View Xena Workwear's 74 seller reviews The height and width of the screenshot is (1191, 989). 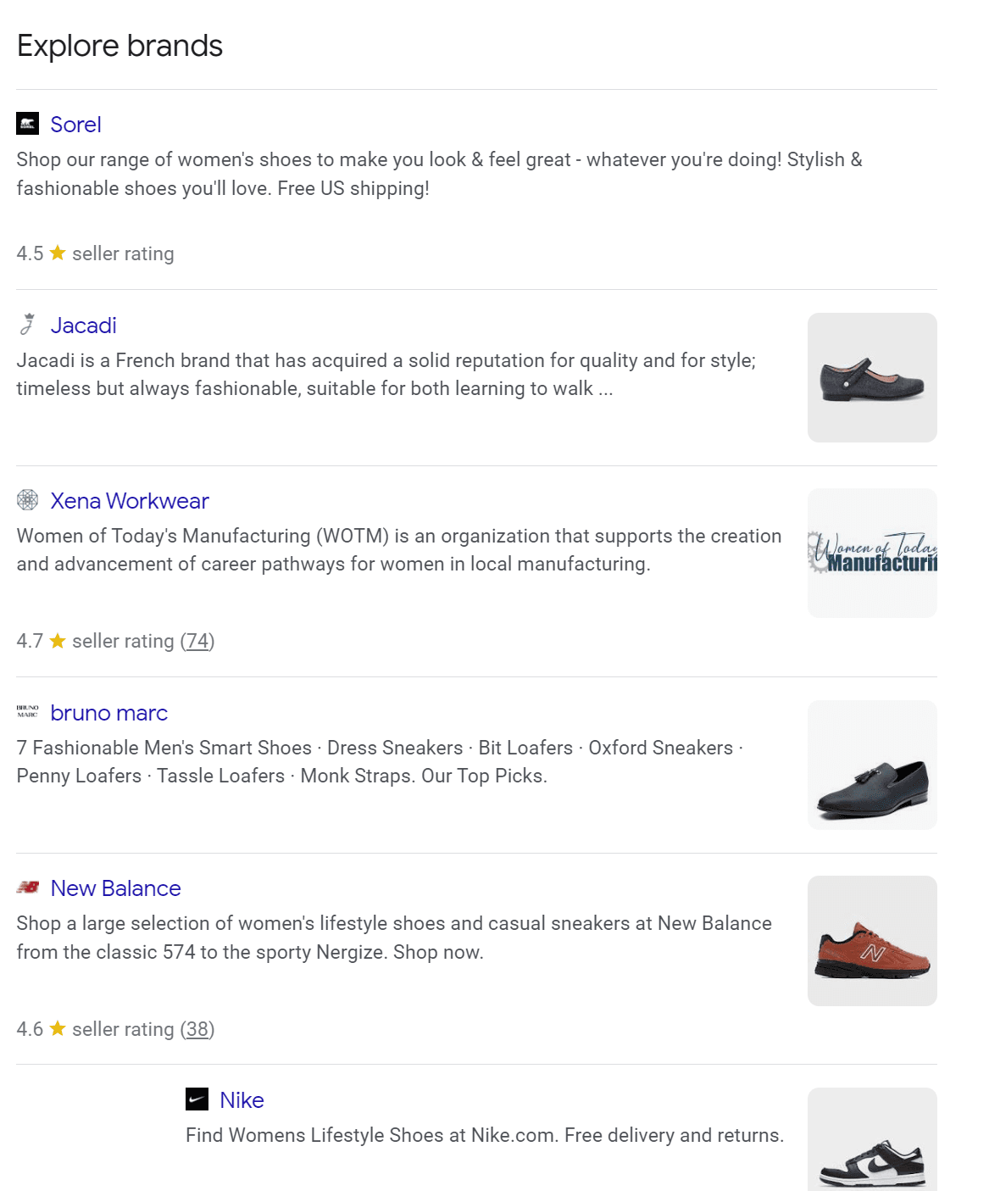(x=199, y=641)
